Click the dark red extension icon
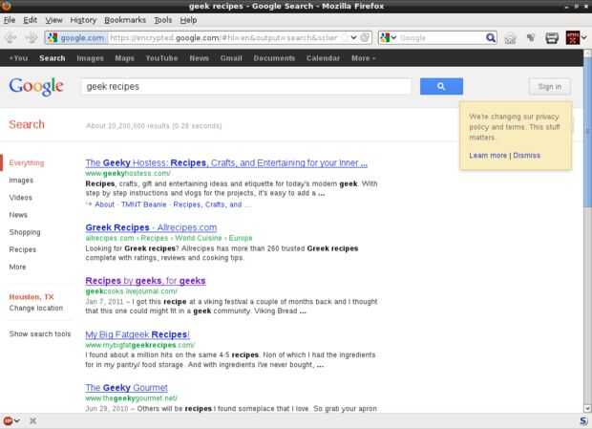Screen dimensions: 592x429 [572, 38]
